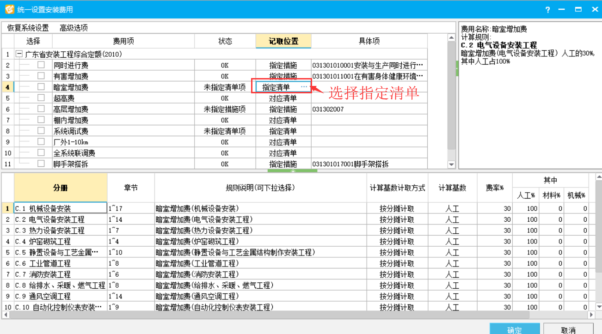
Task: Click the 具体项 column header
Action: [x=369, y=41]
